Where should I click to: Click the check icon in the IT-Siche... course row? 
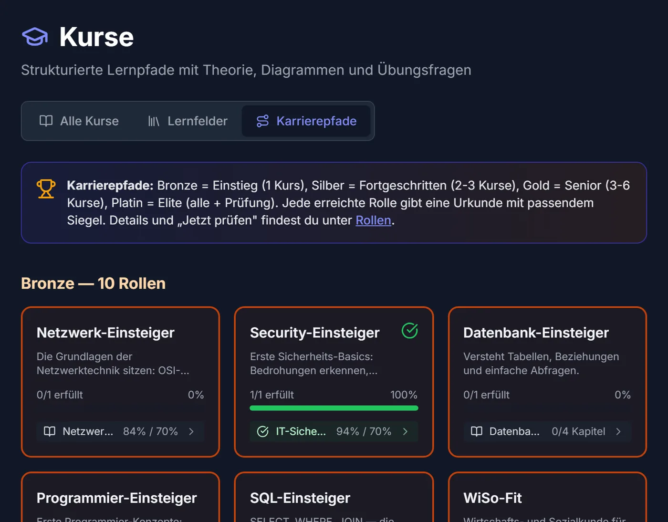pyautogui.click(x=263, y=431)
